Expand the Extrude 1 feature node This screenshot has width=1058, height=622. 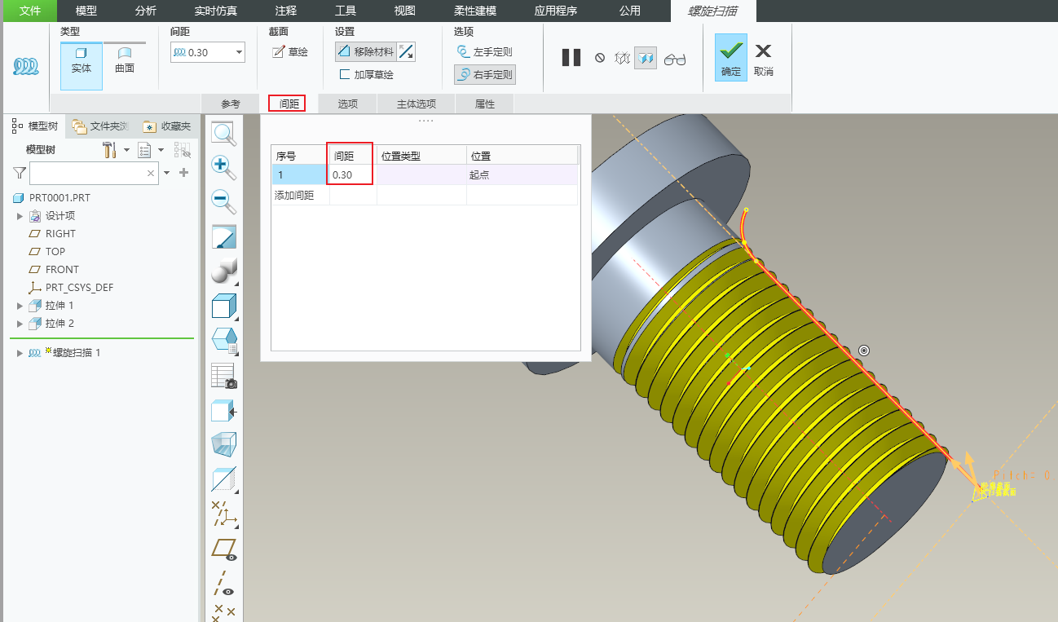(20, 306)
